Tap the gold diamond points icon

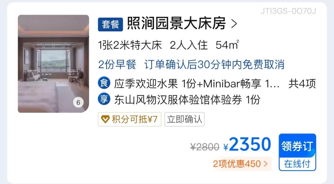pyautogui.click(x=105, y=119)
